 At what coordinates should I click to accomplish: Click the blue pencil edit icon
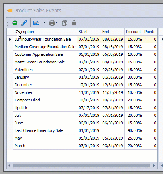(24, 23)
